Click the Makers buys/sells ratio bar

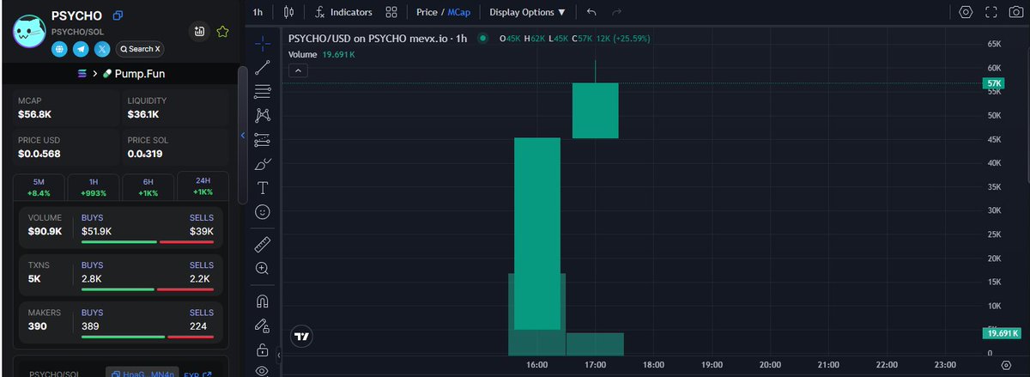pyautogui.click(x=148, y=337)
